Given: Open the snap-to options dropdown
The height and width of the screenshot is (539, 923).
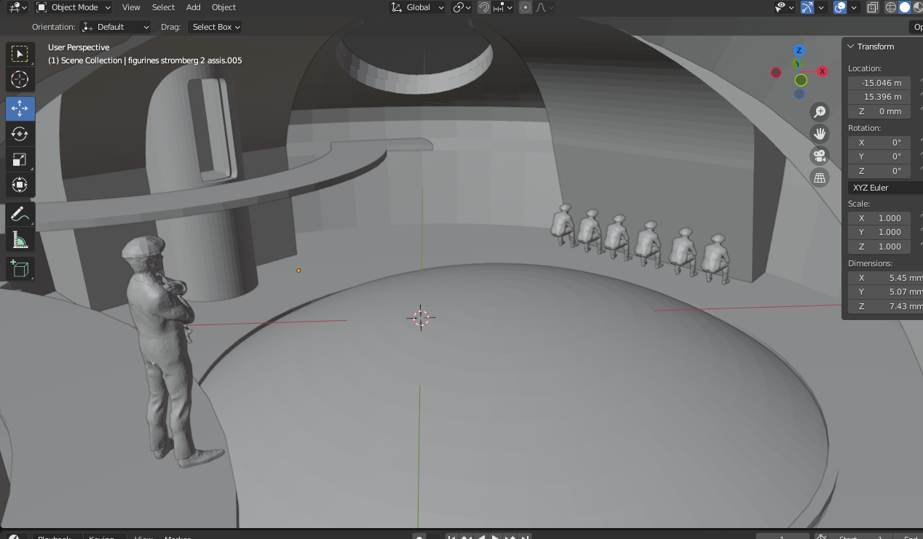Looking at the screenshot, I should tap(503, 7).
